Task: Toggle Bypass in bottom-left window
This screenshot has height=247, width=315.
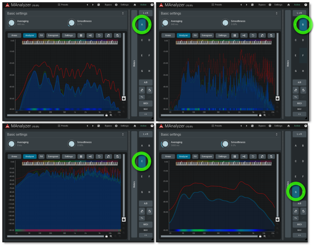Action: click(108, 126)
